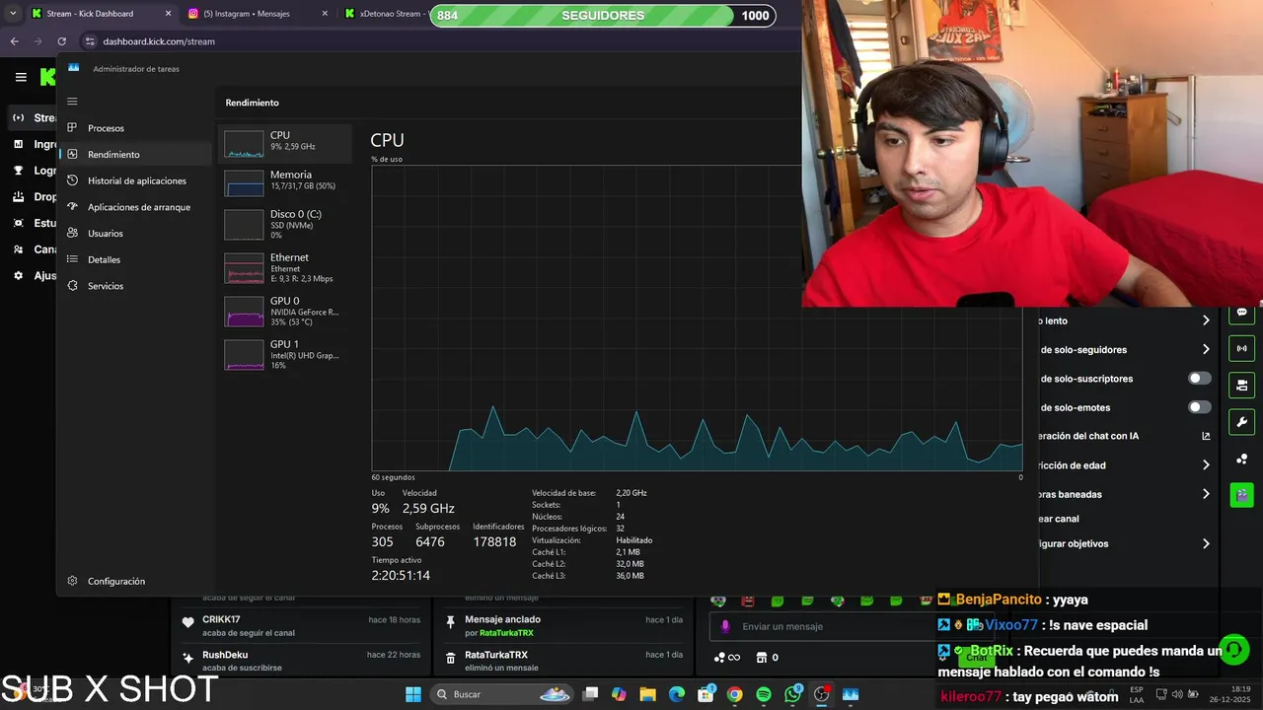Open File Explorer from the taskbar
The width and height of the screenshot is (1263, 710).
[647, 694]
